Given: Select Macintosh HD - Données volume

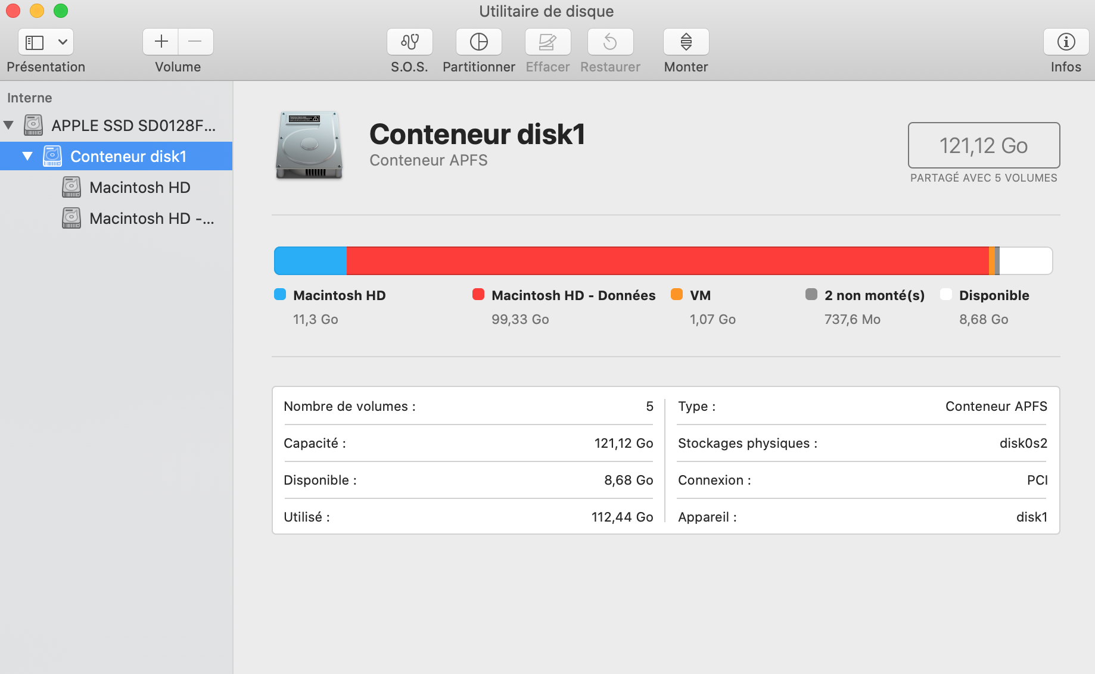Looking at the screenshot, I should pos(151,219).
